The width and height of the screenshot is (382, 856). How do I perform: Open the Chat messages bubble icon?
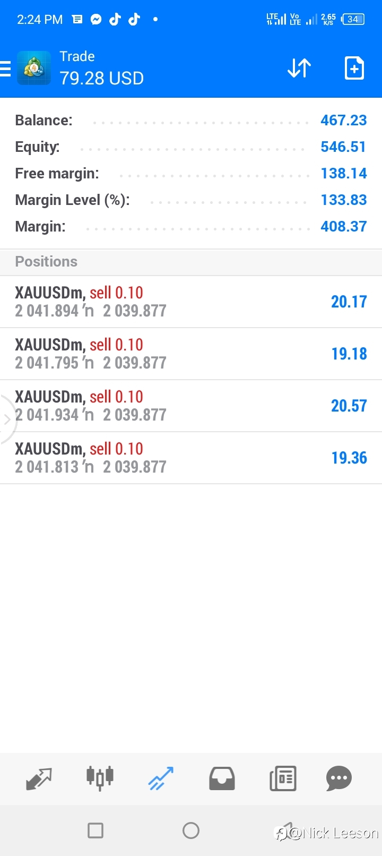(339, 779)
